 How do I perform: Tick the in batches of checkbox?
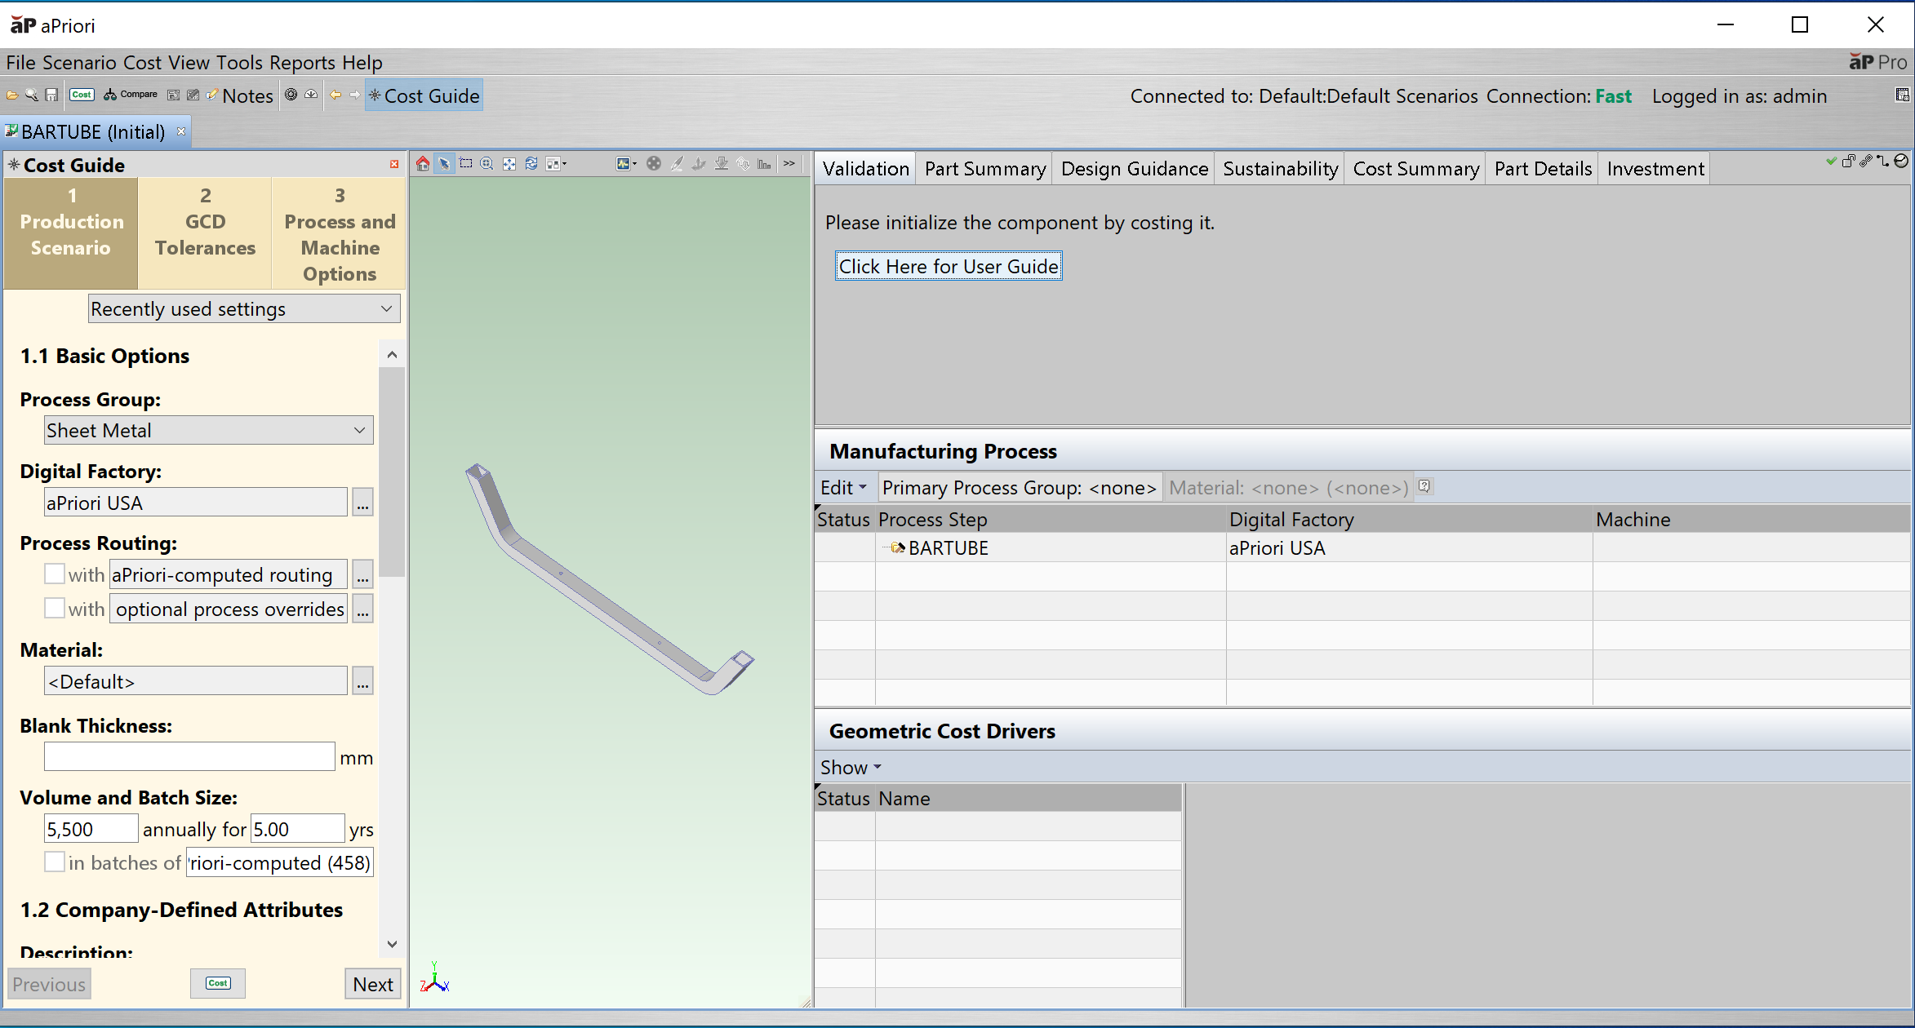55,862
